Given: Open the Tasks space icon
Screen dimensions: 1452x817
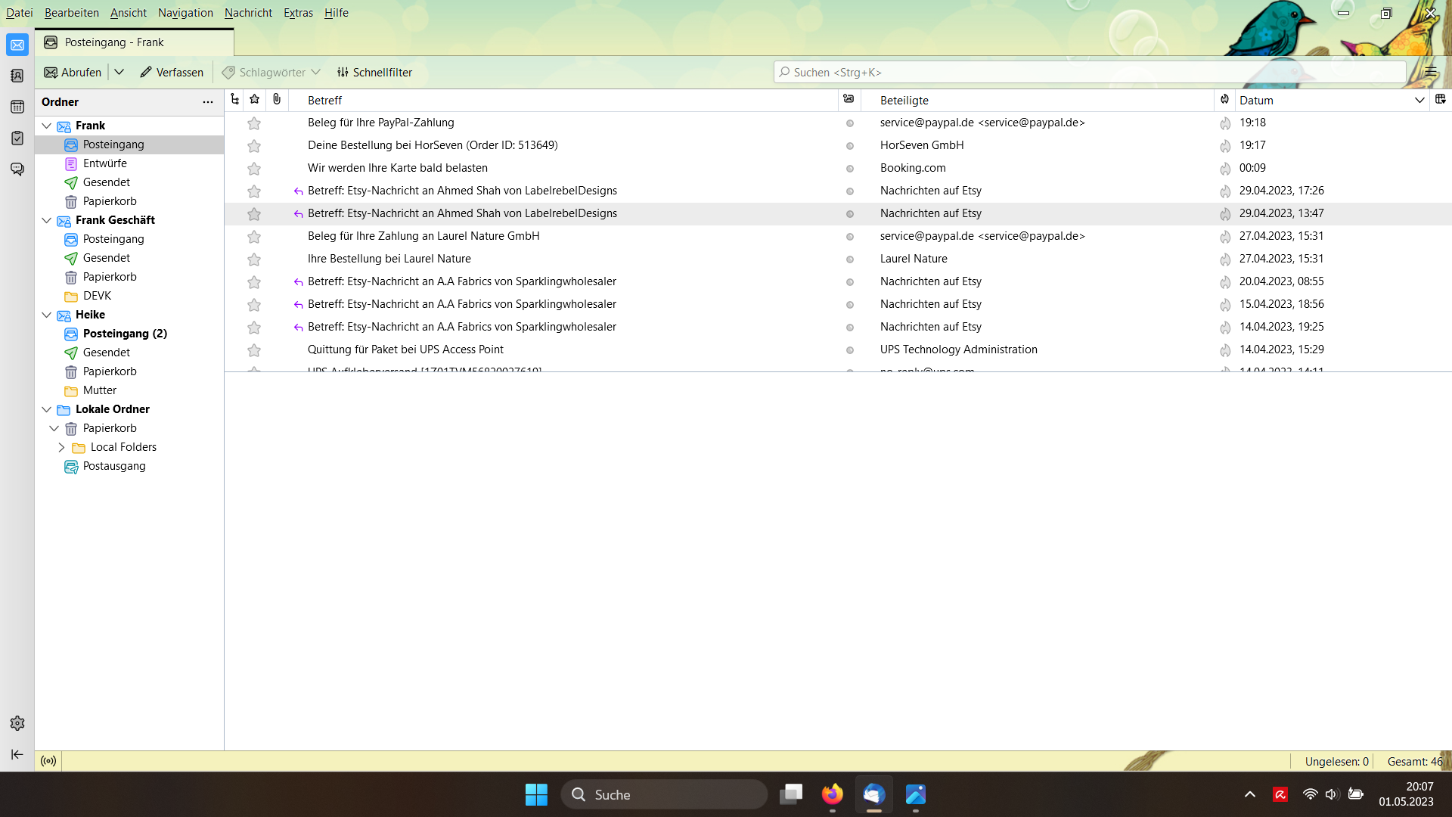Looking at the screenshot, I should (x=17, y=138).
